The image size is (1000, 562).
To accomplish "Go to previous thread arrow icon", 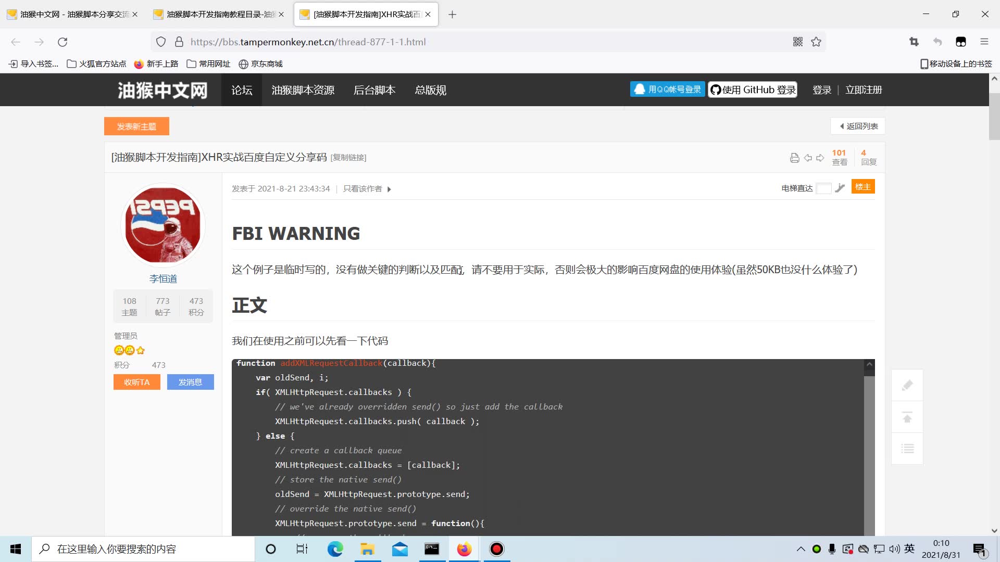I will tap(808, 158).
